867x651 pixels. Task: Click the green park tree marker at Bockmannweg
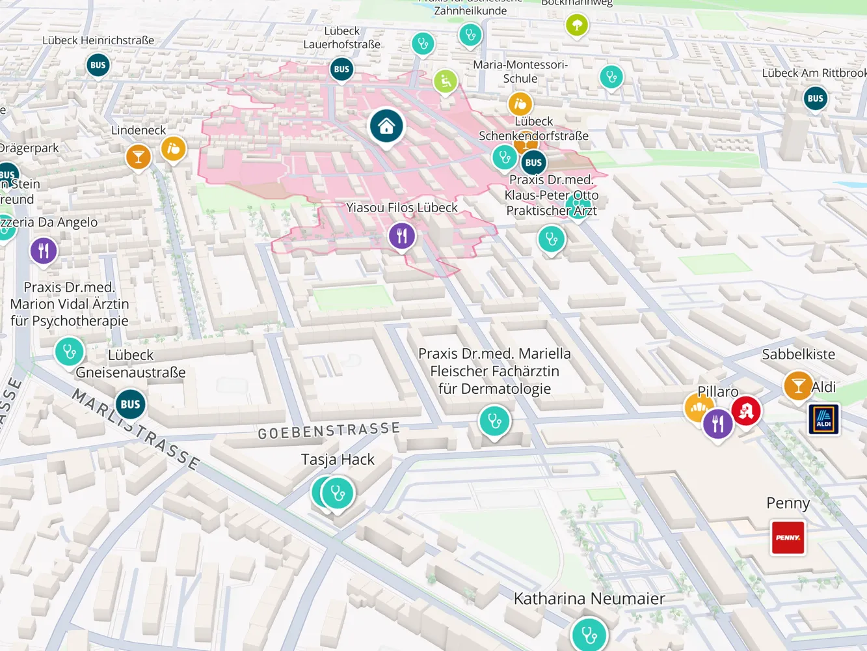[577, 25]
